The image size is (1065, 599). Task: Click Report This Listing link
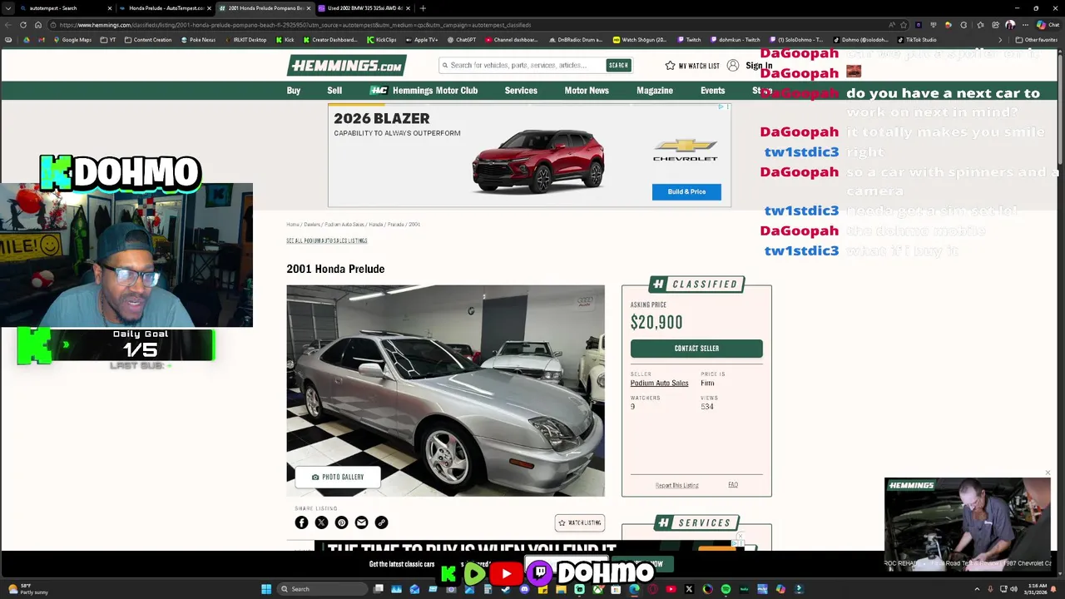tap(676, 486)
